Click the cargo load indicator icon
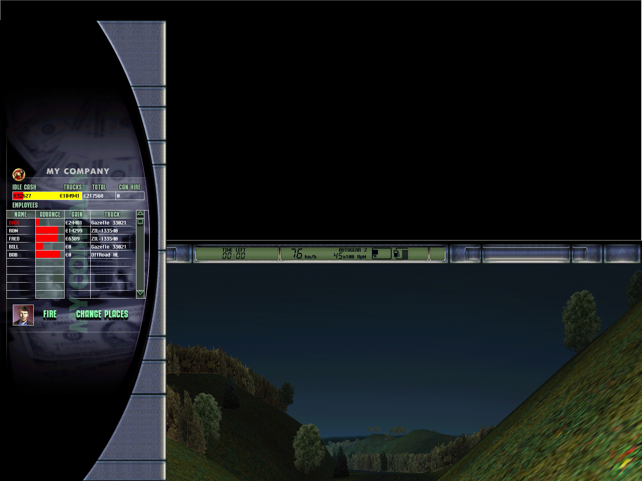642x481 pixels. (x=381, y=254)
